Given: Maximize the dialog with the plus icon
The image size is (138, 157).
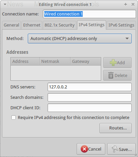Looking at the screenshot, I should [x=126, y=4].
